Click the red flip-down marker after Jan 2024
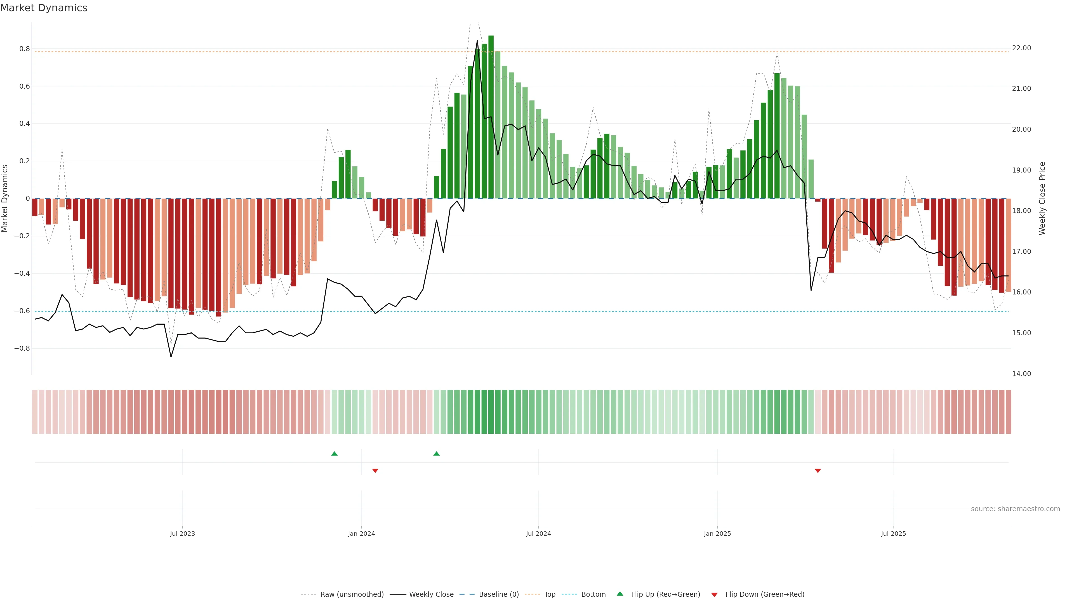 375,471
